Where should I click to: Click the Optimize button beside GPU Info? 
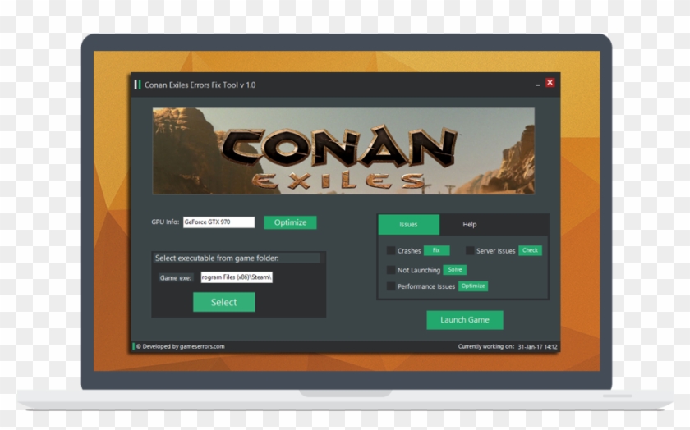290,222
